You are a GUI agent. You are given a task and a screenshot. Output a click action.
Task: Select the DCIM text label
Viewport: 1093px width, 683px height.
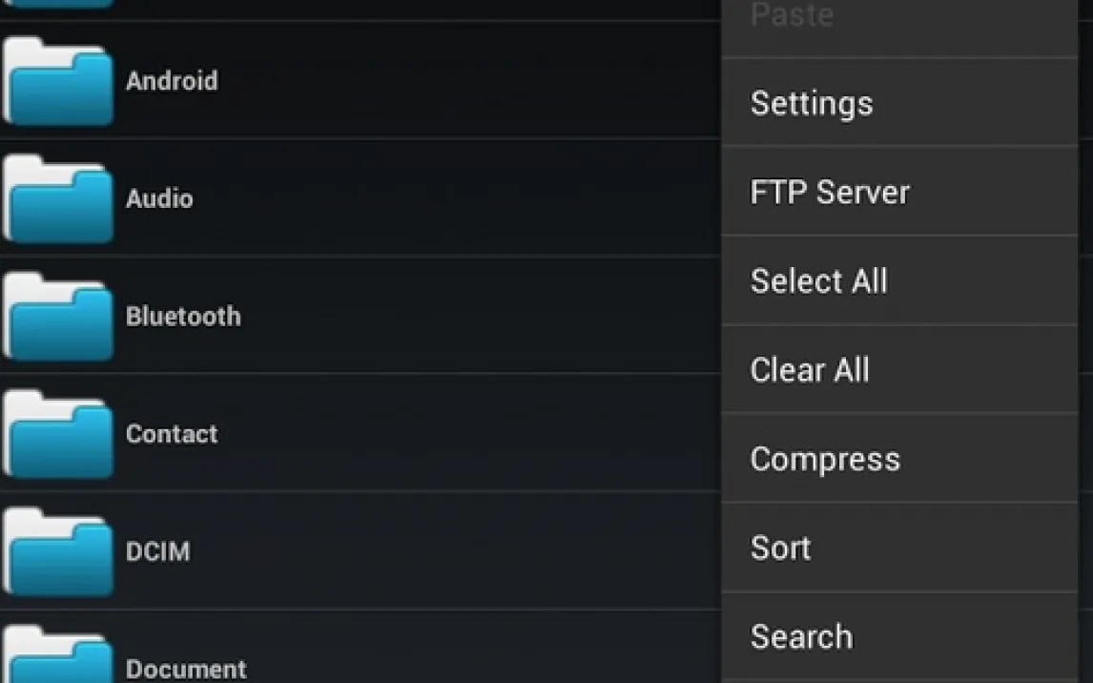tap(157, 551)
